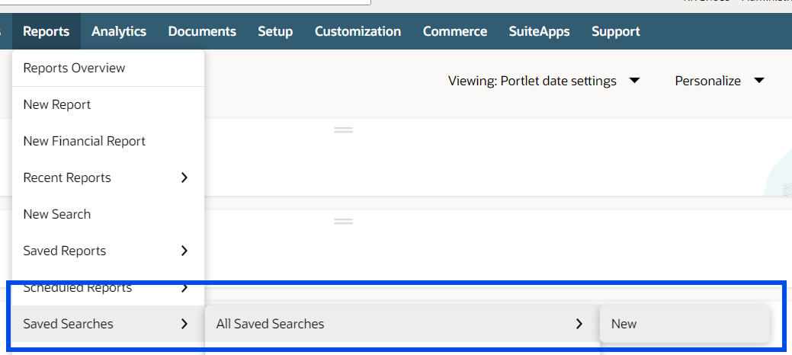Expand the Personalize dropdown
The image size is (792, 355).
(x=719, y=81)
